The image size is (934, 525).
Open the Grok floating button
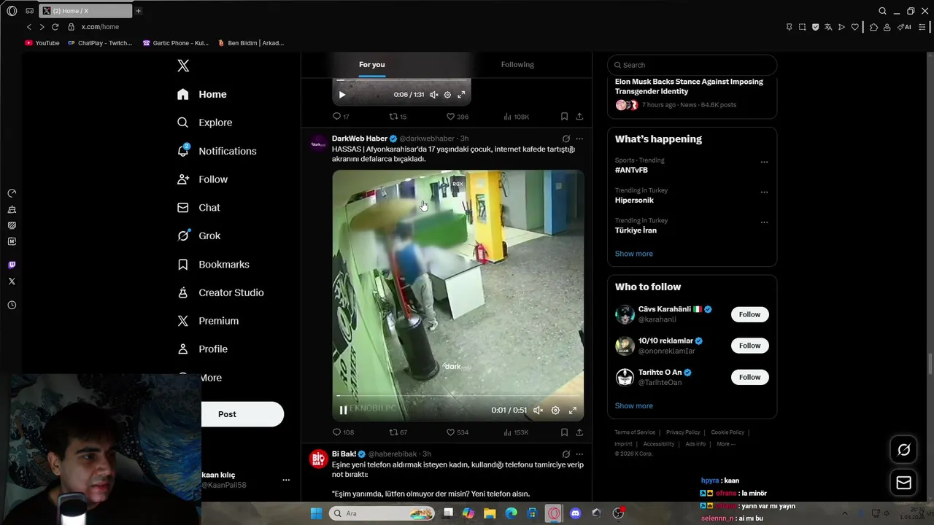tap(903, 450)
